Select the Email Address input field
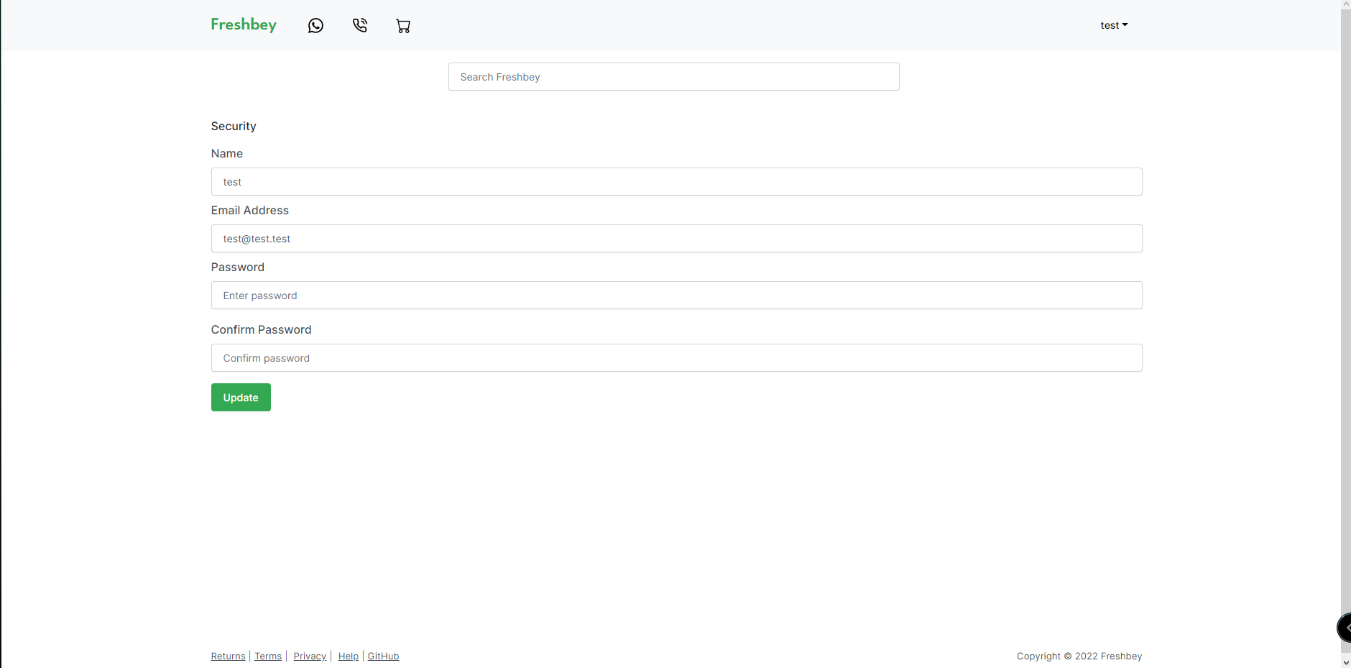This screenshot has width=1351, height=668. pos(676,239)
